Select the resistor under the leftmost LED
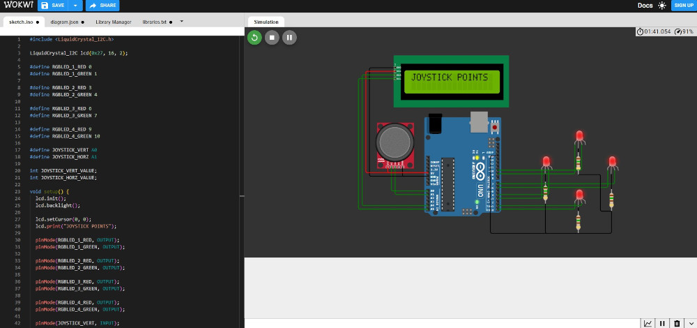 [546, 193]
